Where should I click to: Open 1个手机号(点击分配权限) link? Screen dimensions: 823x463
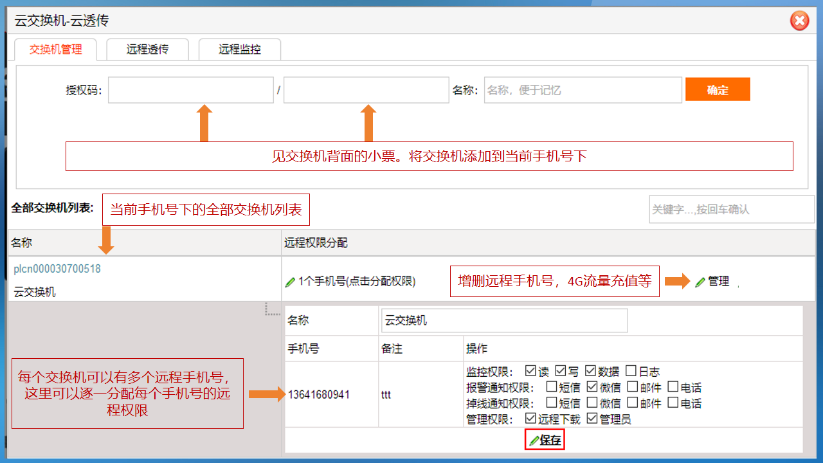point(357,282)
